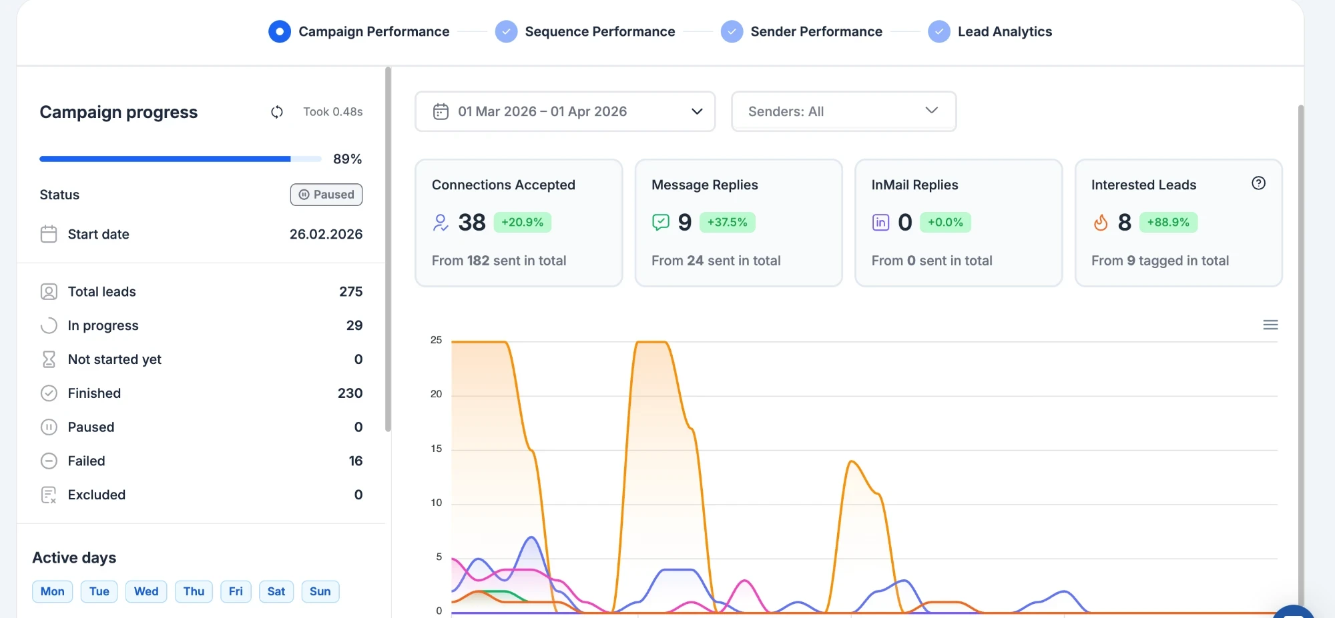Toggle Wed active day
The width and height of the screenshot is (1335, 618).
[x=146, y=591]
